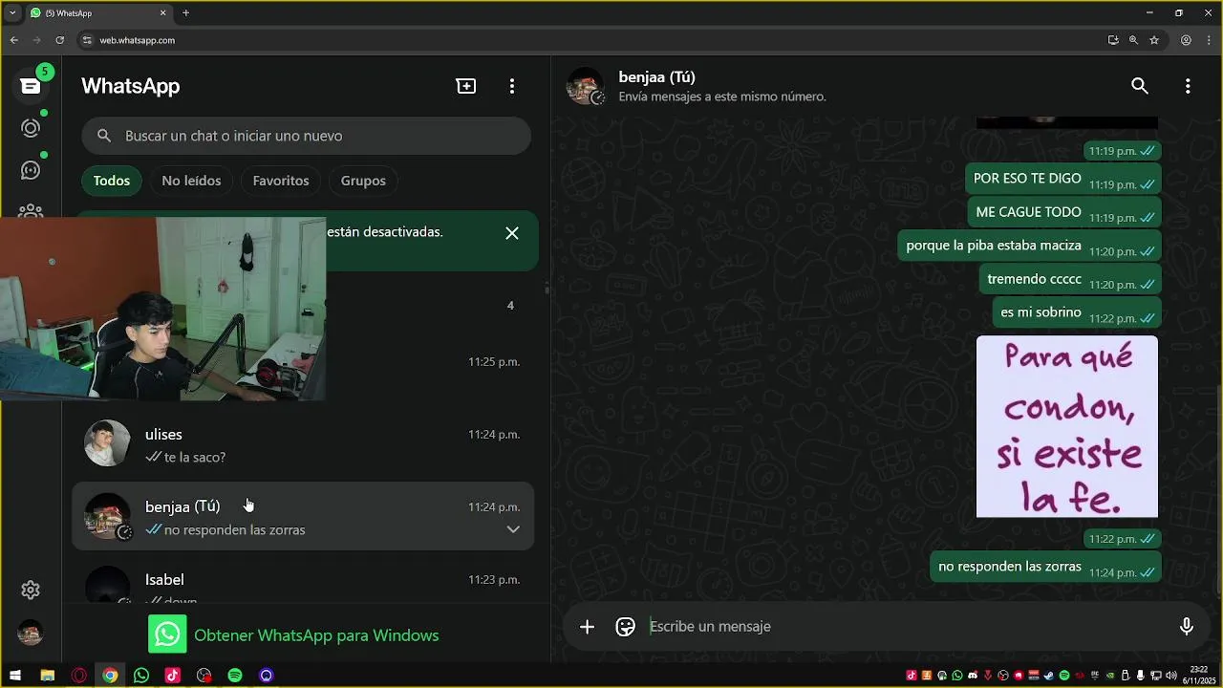The width and height of the screenshot is (1223, 688).
Task: Open Chrome profile avatar
Action: (x=1186, y=40)
